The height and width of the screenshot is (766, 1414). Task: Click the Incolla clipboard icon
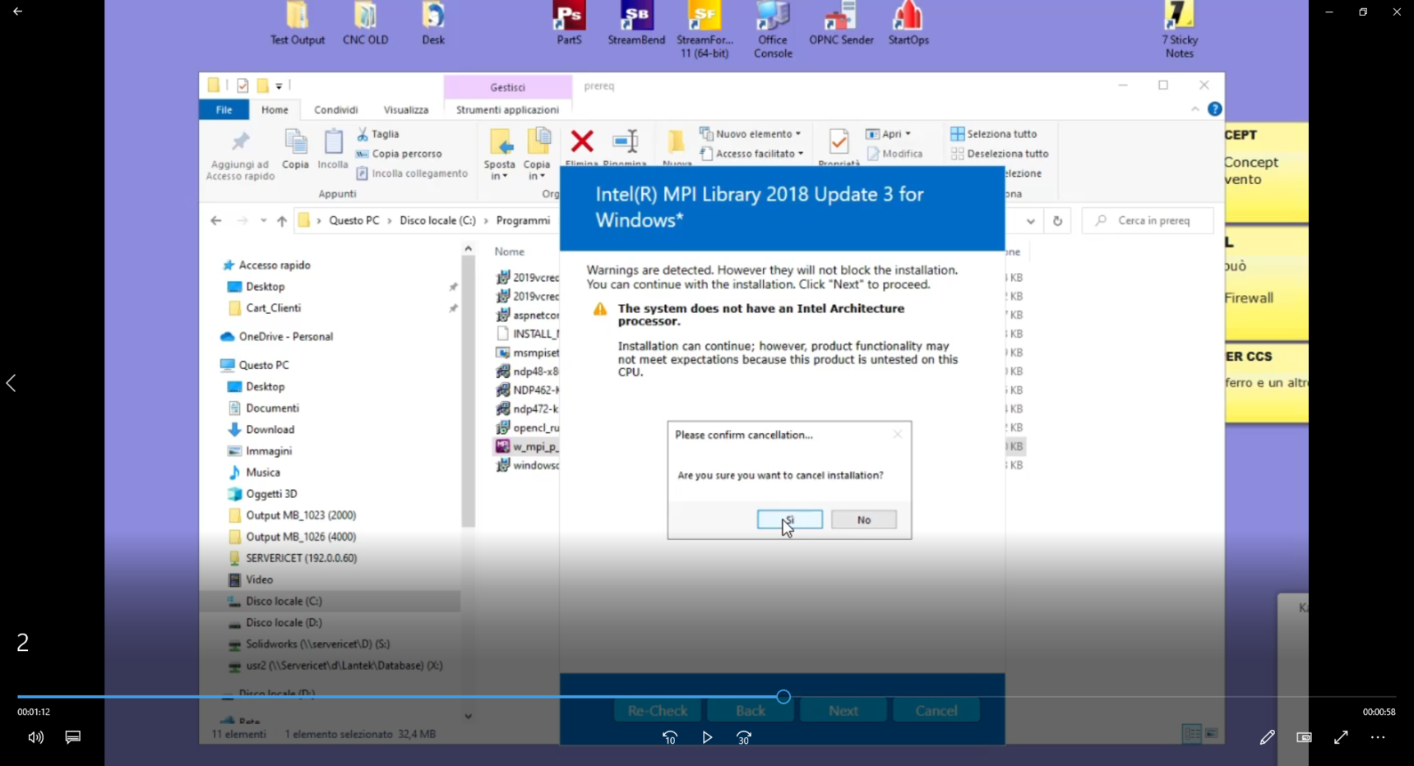pyautogui.click(x=333, y=150)
